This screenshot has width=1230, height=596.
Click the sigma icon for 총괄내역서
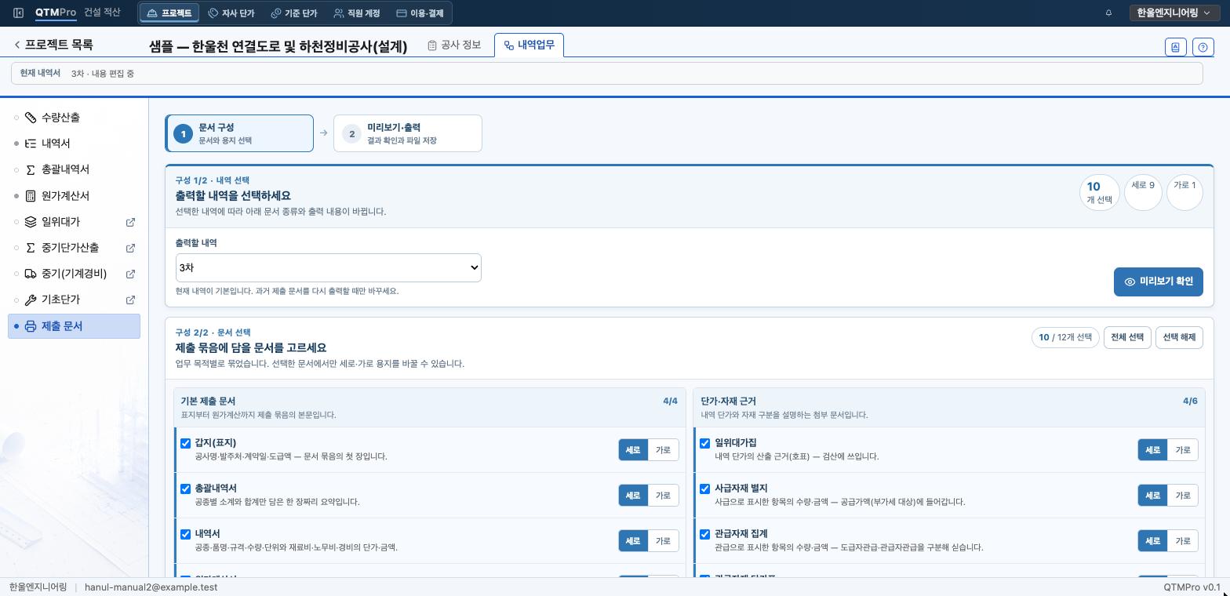[31, 169]
